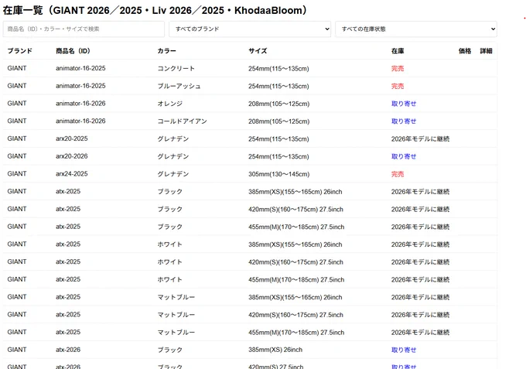Click GIANT brand in the arx24-2025 row

[x=17, y=174]
